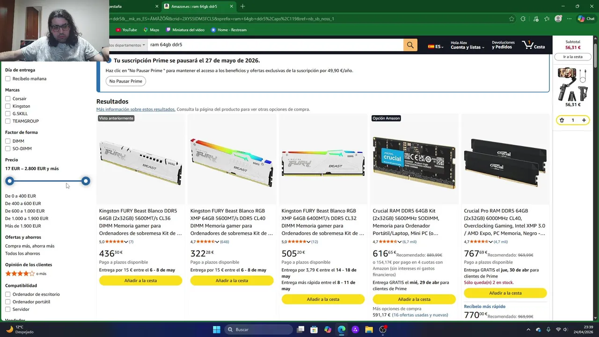The height and width of the screenshot is (337, 599).
Task: Open Microsoft Store from the taskbar
Action: pyautogui.click(x=314, y=330)
